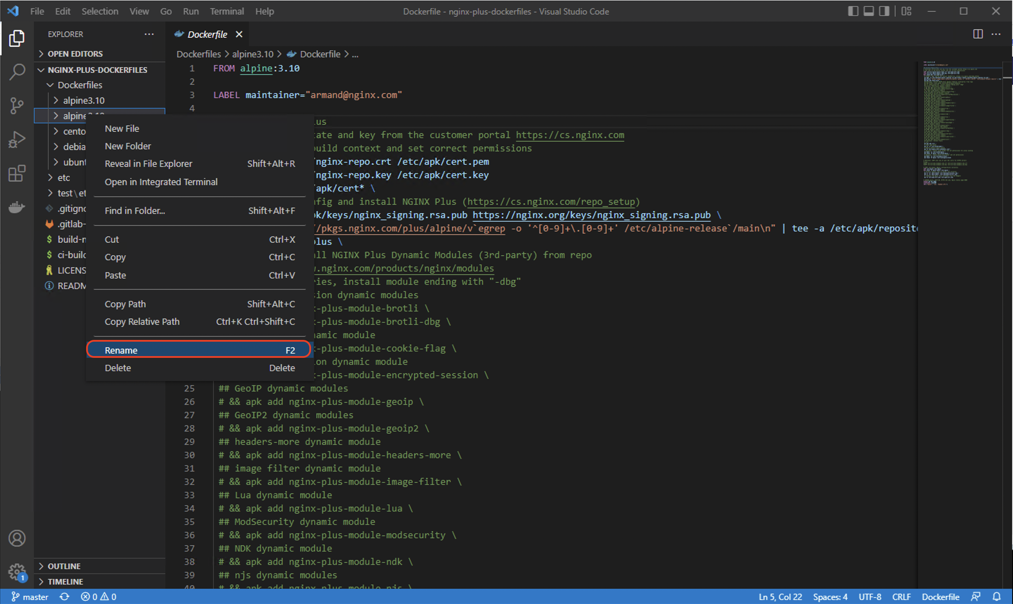Open the Edit menu

pyautogui.click(x=63, y=11)
